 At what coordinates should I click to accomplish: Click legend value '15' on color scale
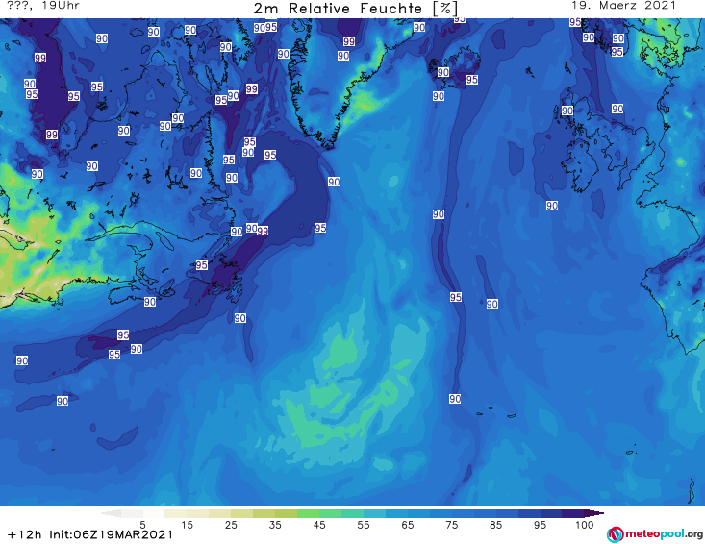(x=187, y=525)
